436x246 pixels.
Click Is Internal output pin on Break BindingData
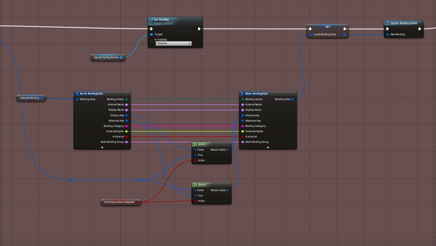point(126,137)
